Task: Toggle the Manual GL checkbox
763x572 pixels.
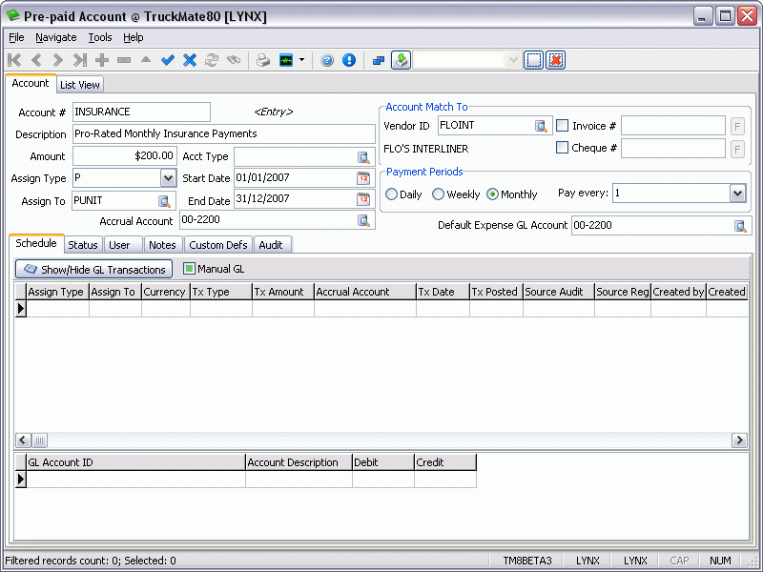Action: point(189,269)
